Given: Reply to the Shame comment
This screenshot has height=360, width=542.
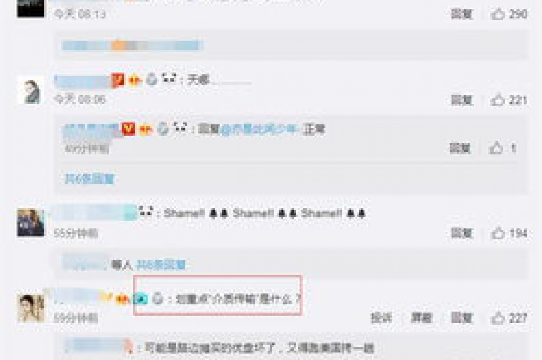Looking at the screenshot, I should (462, 234).
